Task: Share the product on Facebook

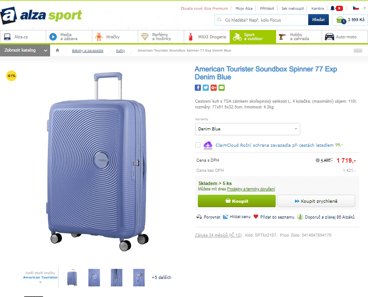Action: [x=198, y=87]
